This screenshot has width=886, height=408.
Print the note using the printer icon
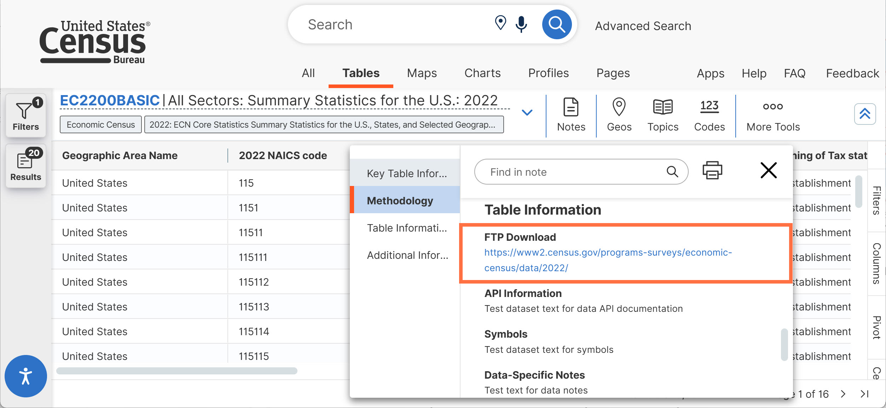tap(712, 170)
